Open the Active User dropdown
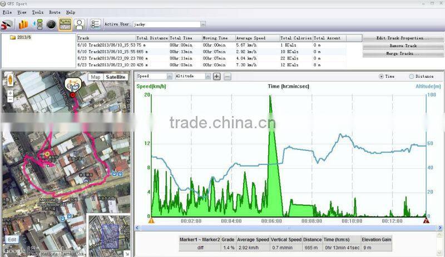Screen dimensions: 445x257 coord(203,24)
